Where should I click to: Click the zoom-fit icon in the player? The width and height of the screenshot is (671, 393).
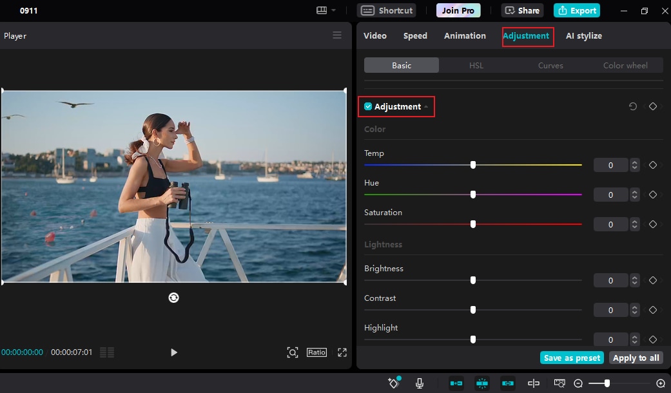click(x=293, y=352)
